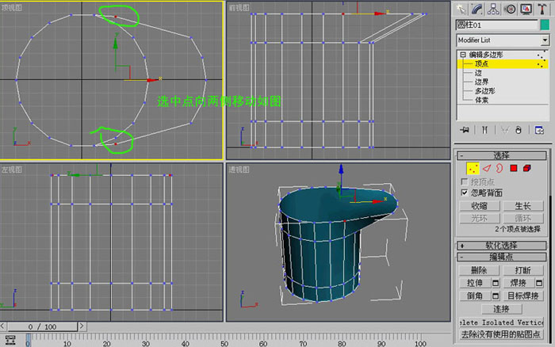Click the 光环 button
The width and height of the screenshot is (555, 347).
[x=479, y=218]
